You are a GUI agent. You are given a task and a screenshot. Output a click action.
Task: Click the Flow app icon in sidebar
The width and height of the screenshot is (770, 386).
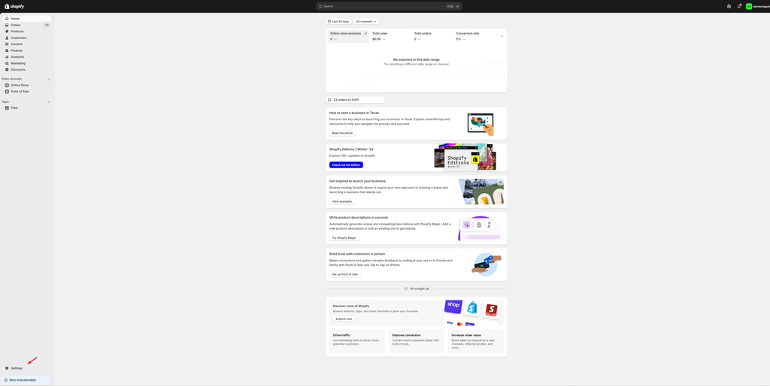pyautogui.click(x=7, y=108)
